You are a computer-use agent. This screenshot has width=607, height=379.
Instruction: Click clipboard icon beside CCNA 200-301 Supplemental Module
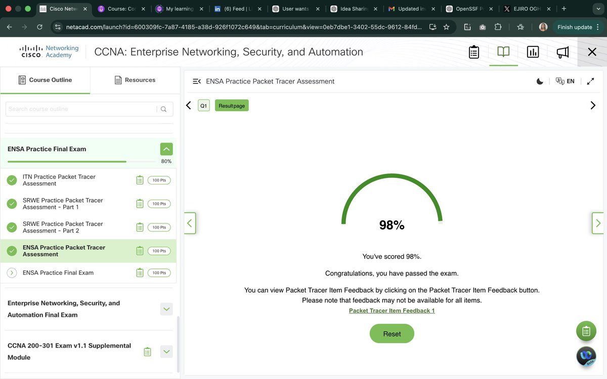(147, 352)
